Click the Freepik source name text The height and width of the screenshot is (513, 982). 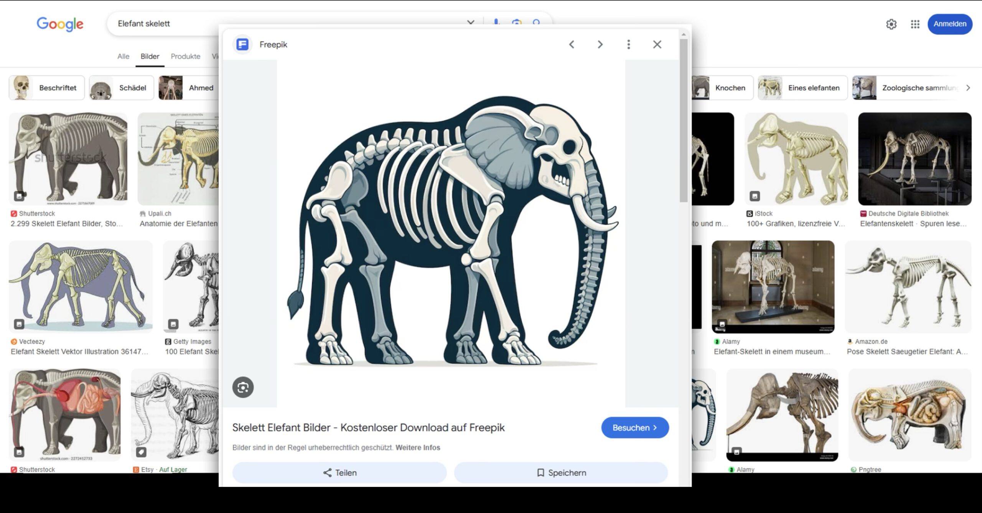click(273, 44)
